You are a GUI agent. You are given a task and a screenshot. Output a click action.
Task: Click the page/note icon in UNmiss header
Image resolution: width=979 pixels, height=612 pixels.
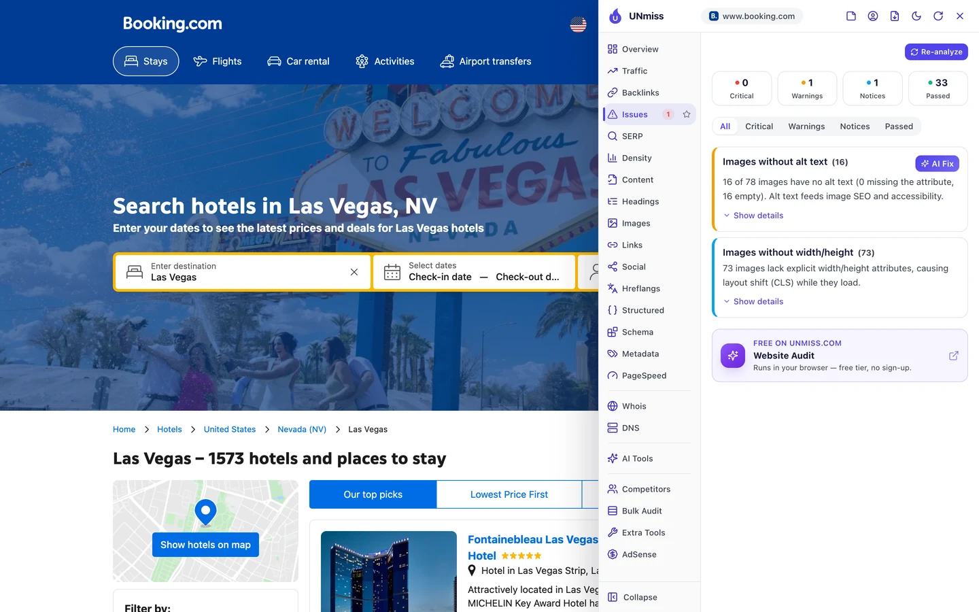coord(851,16)
